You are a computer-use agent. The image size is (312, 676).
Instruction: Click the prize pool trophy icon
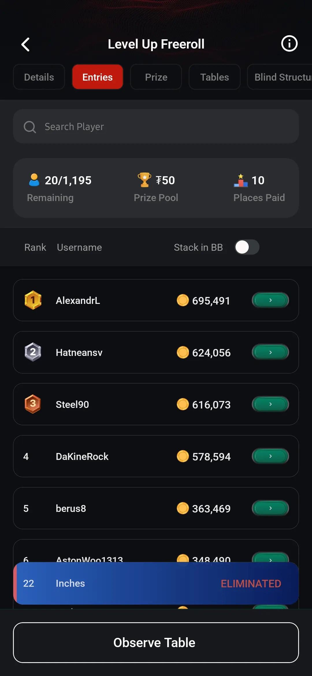(144, 180)
